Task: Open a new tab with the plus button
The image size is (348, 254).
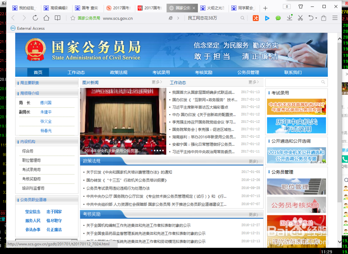Action: click(265, 8)
